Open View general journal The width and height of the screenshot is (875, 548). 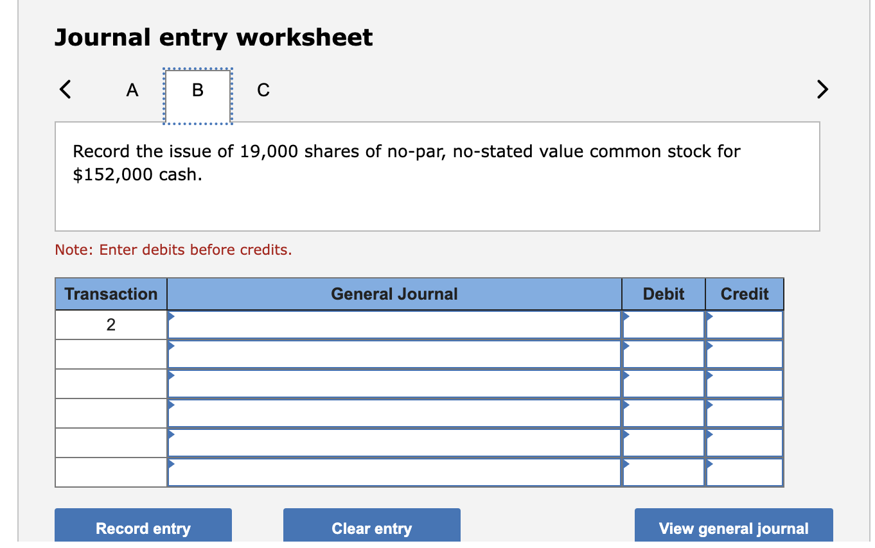click(733, 528)
